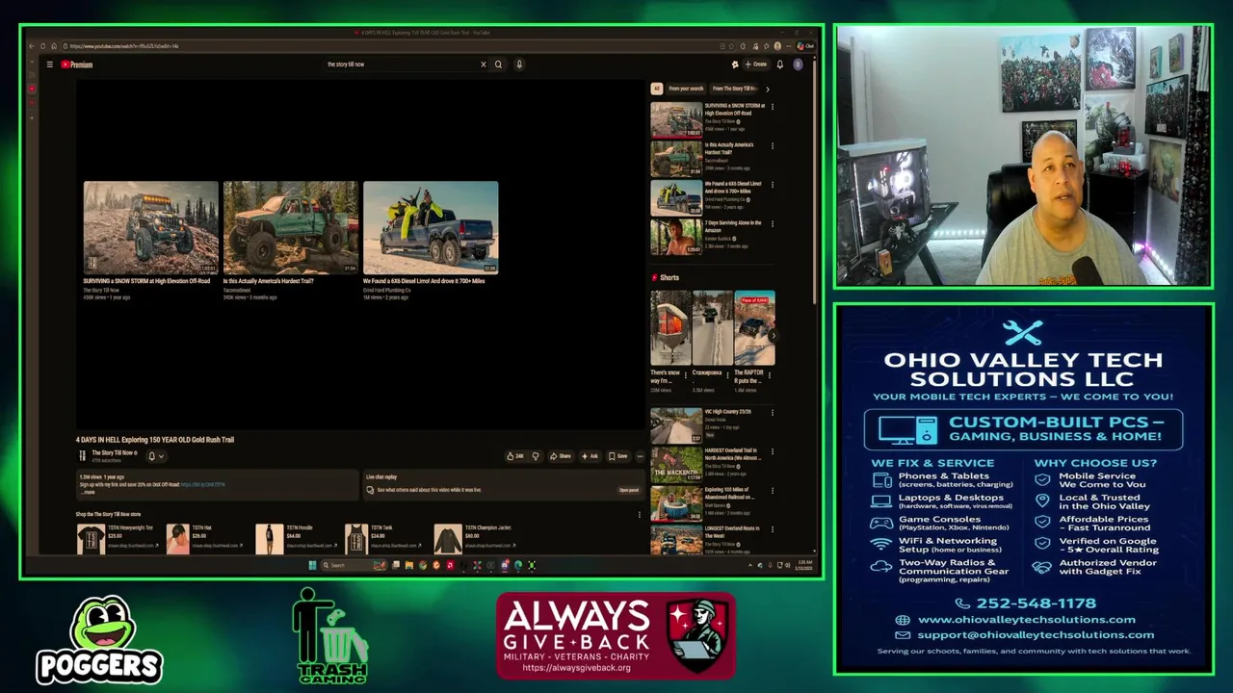
Task: Show hidden tray icons chevron
Action: (x=750, y=565)
